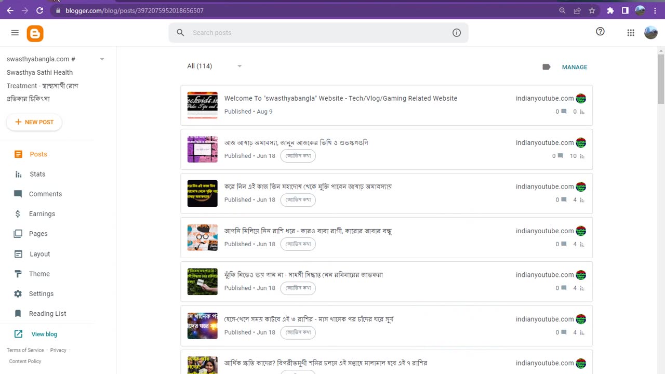This screenshot has height=374, width=665.
Task: Open the Content Policy link
Action: tap(25, 361)
